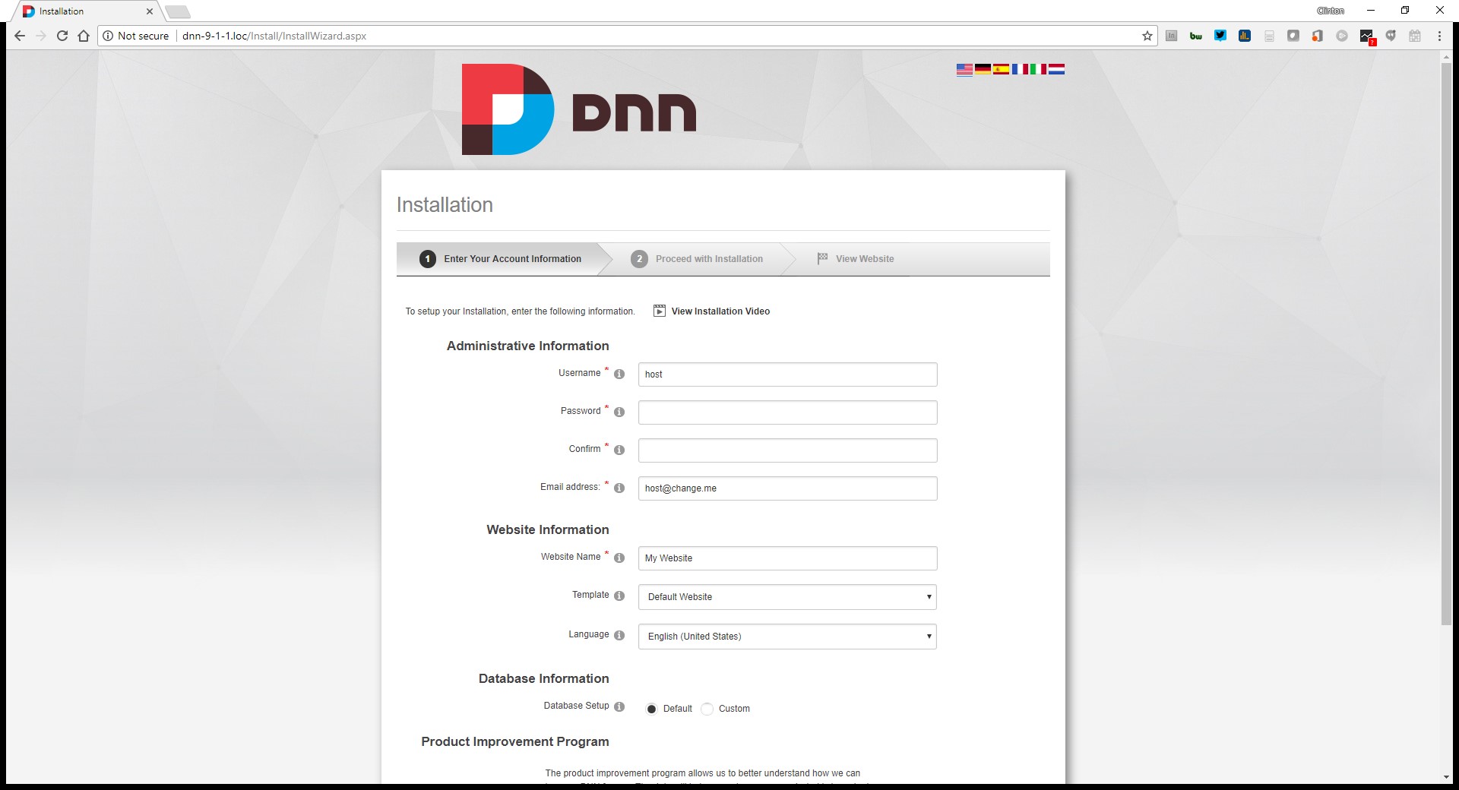Open the Hangouts quote extension icon
Screen dimensions: 1459x790
click(1391, 36)
